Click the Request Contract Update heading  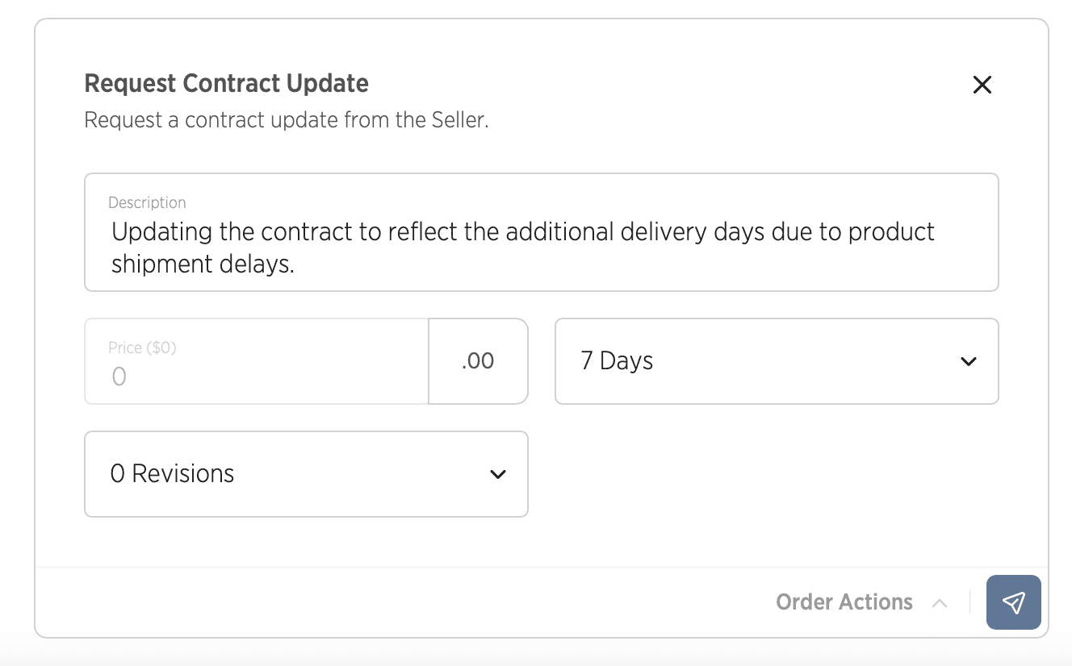(227, 83)
